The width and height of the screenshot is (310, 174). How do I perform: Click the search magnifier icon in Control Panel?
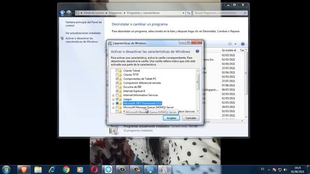[245, 13]
